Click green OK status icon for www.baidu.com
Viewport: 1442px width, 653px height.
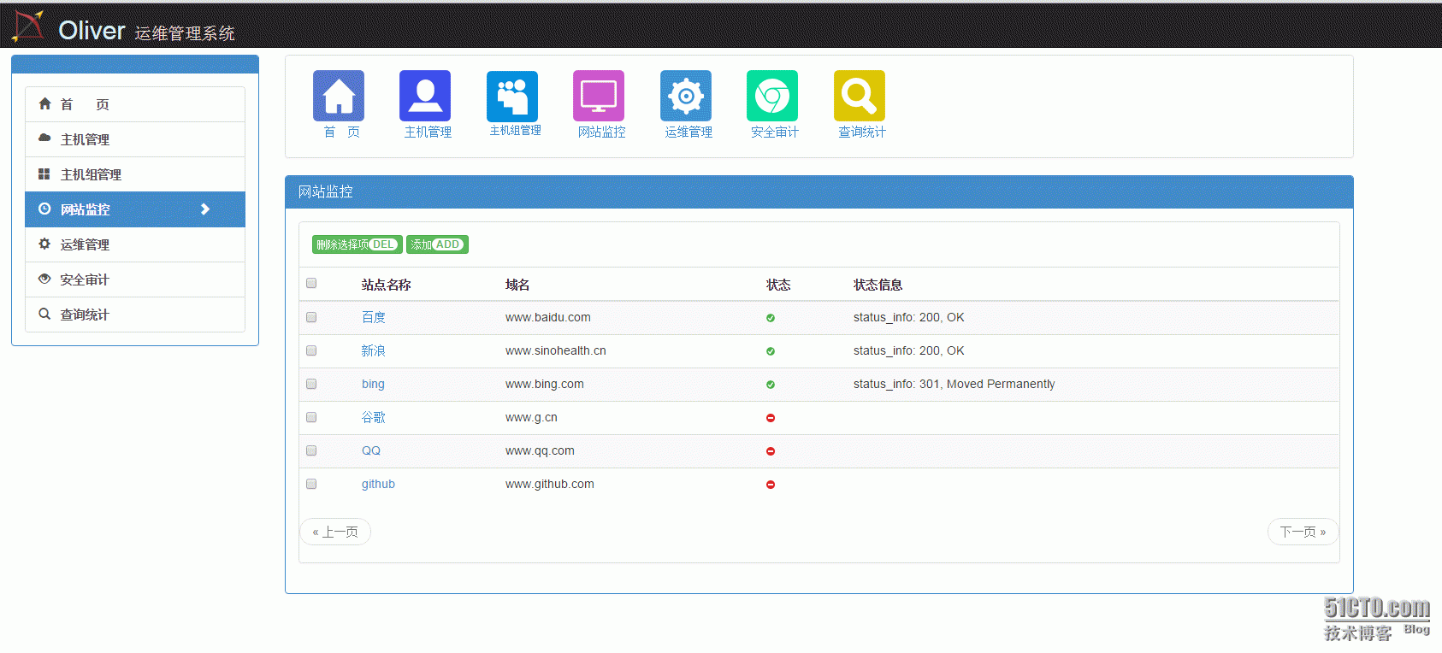[x=771, y=318]
